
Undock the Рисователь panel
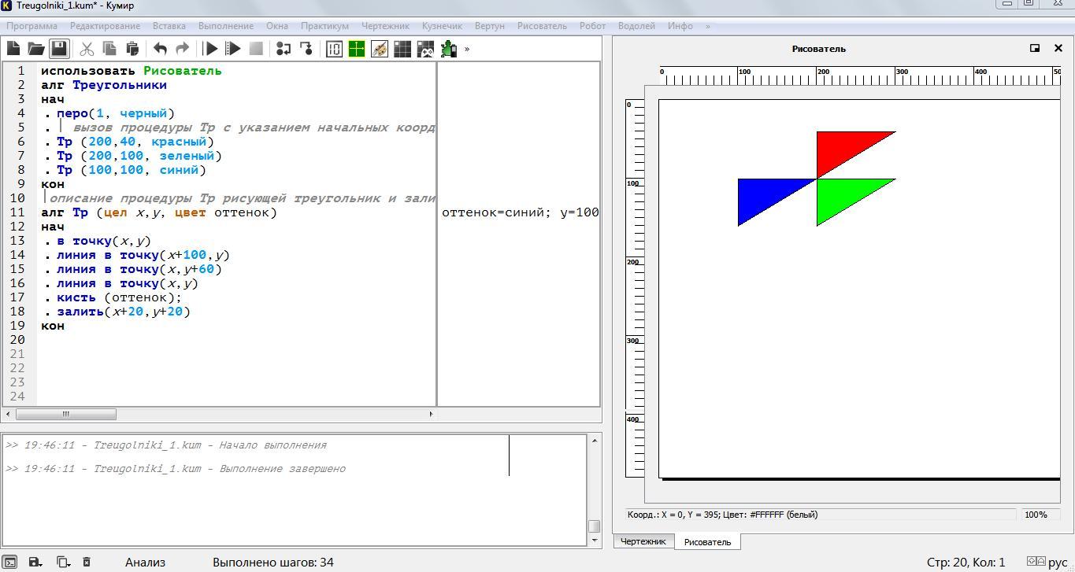coord(1035,48)
